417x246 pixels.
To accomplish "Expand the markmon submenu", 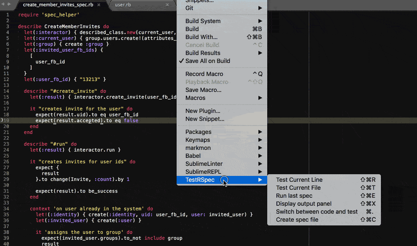I will 222,148.
